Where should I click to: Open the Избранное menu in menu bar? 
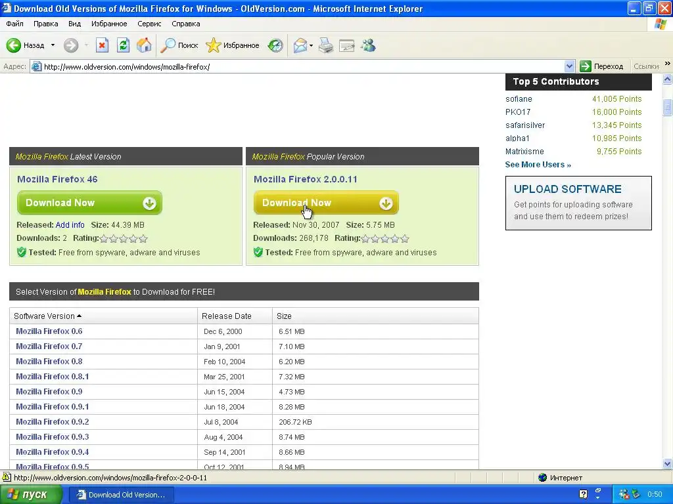(109, 24)
